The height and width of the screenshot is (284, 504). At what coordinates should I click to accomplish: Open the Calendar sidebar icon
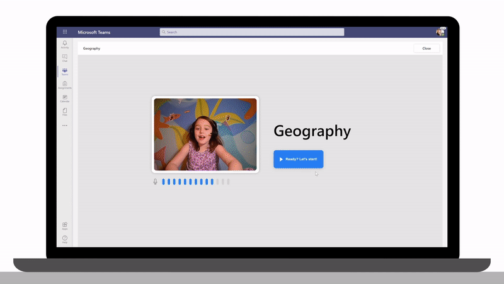tap(65, 98)
